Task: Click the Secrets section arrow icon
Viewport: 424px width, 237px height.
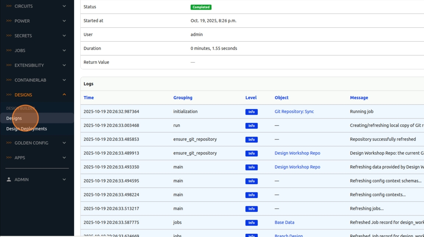Action: (9, 36)
